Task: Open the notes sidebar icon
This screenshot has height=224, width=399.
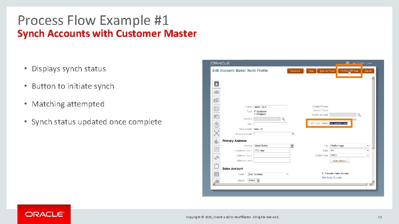Action: click(217, 150)
